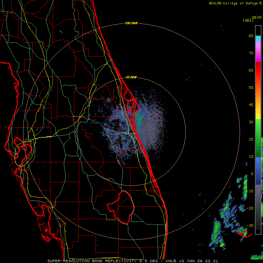Click the -30 value on the dBZ scale
Screen dimensions: 263x263
pos(250,225)
